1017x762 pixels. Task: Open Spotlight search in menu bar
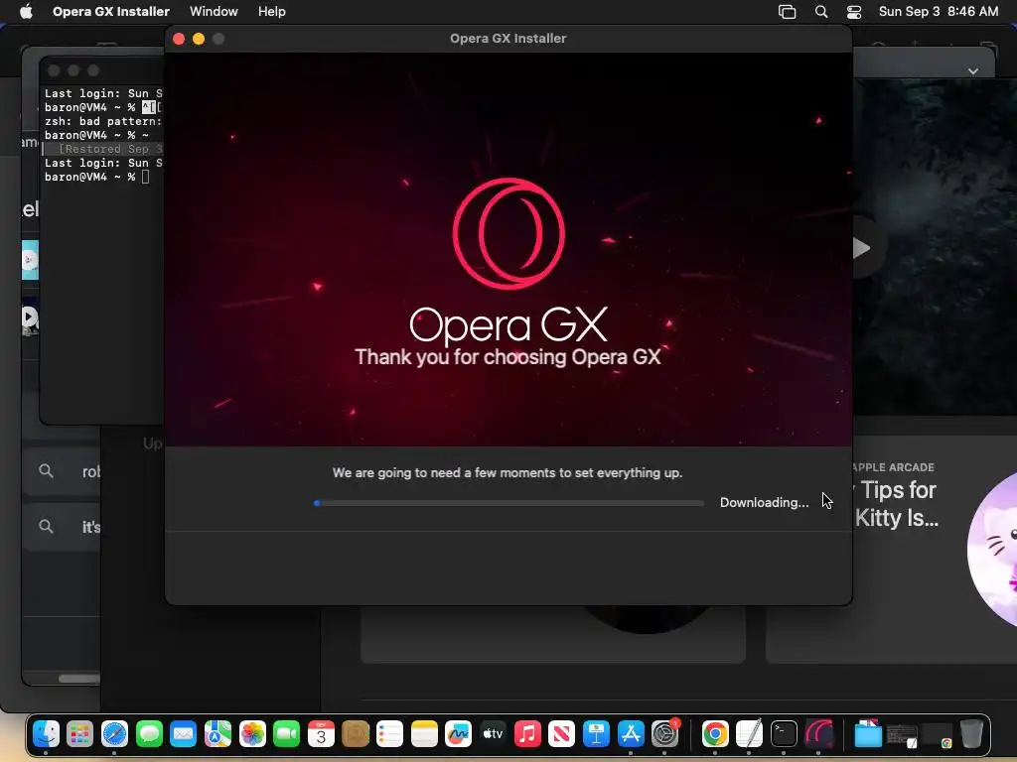click(821, 12)
